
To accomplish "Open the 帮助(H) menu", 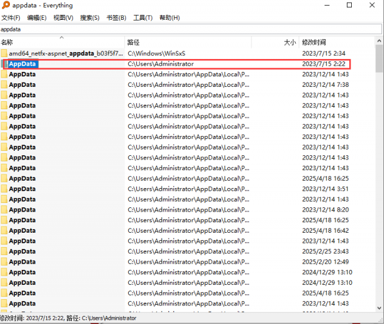I will (x=170, y=17).
